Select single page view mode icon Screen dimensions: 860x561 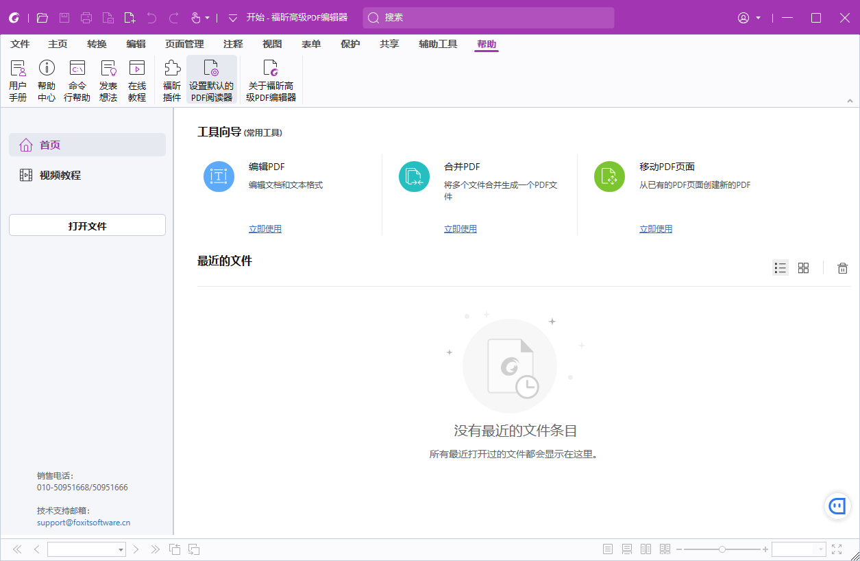(x=608, y=549)
